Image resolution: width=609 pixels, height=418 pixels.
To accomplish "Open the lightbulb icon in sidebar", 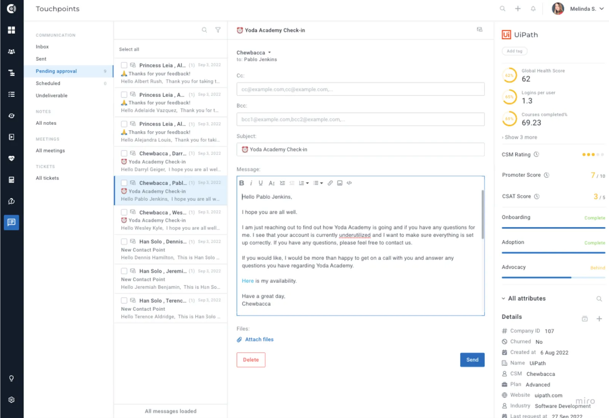I will 11,378.
